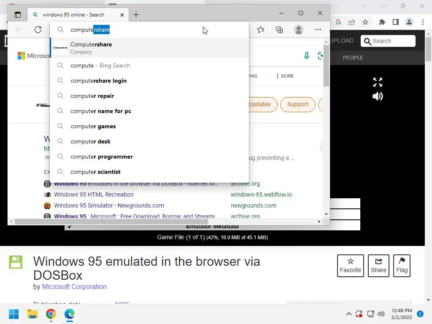Open newgrounds.com link

point(254,205)
